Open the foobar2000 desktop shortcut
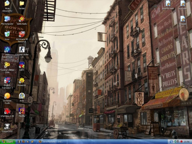192x144 pixels. tap(7, 128)
